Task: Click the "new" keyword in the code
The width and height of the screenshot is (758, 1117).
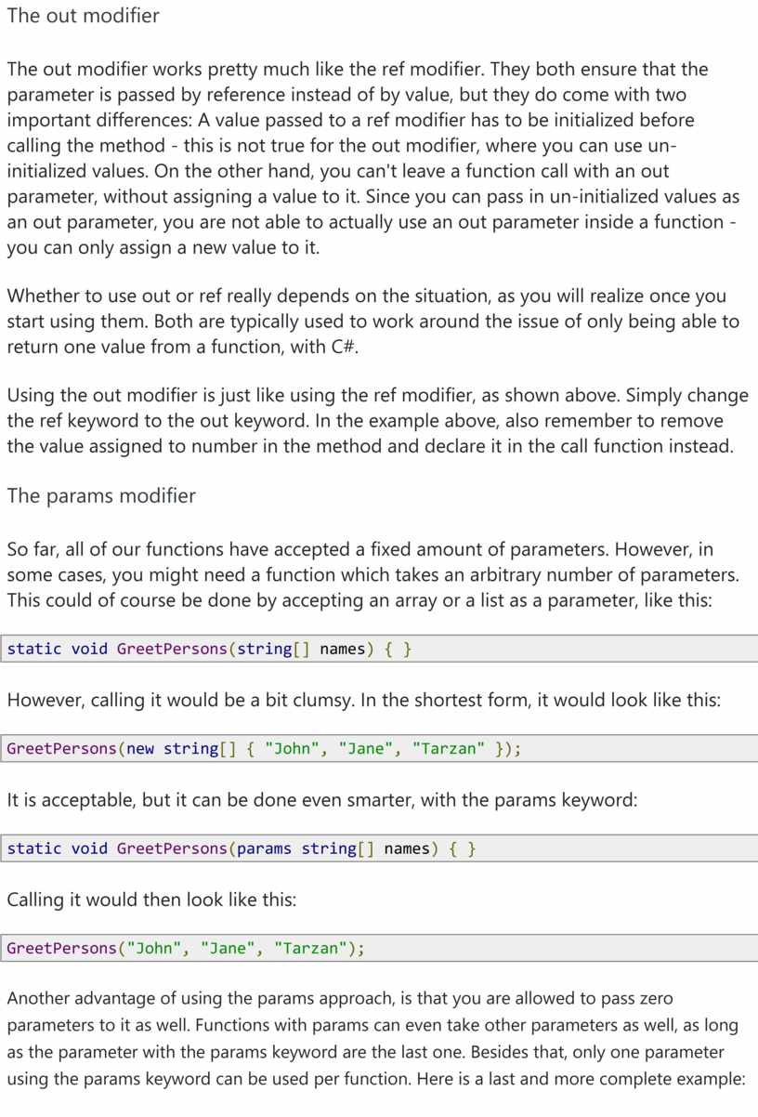Action: [140, 748]
